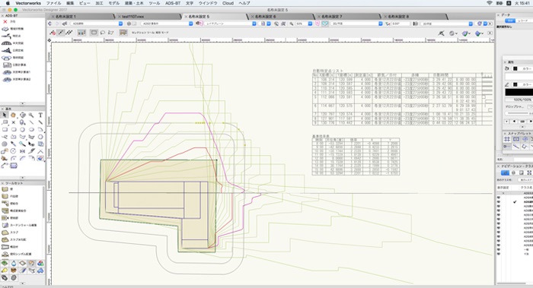Open the render mode dropdown
The image size is (533, 288).
[x=446, y=24]
